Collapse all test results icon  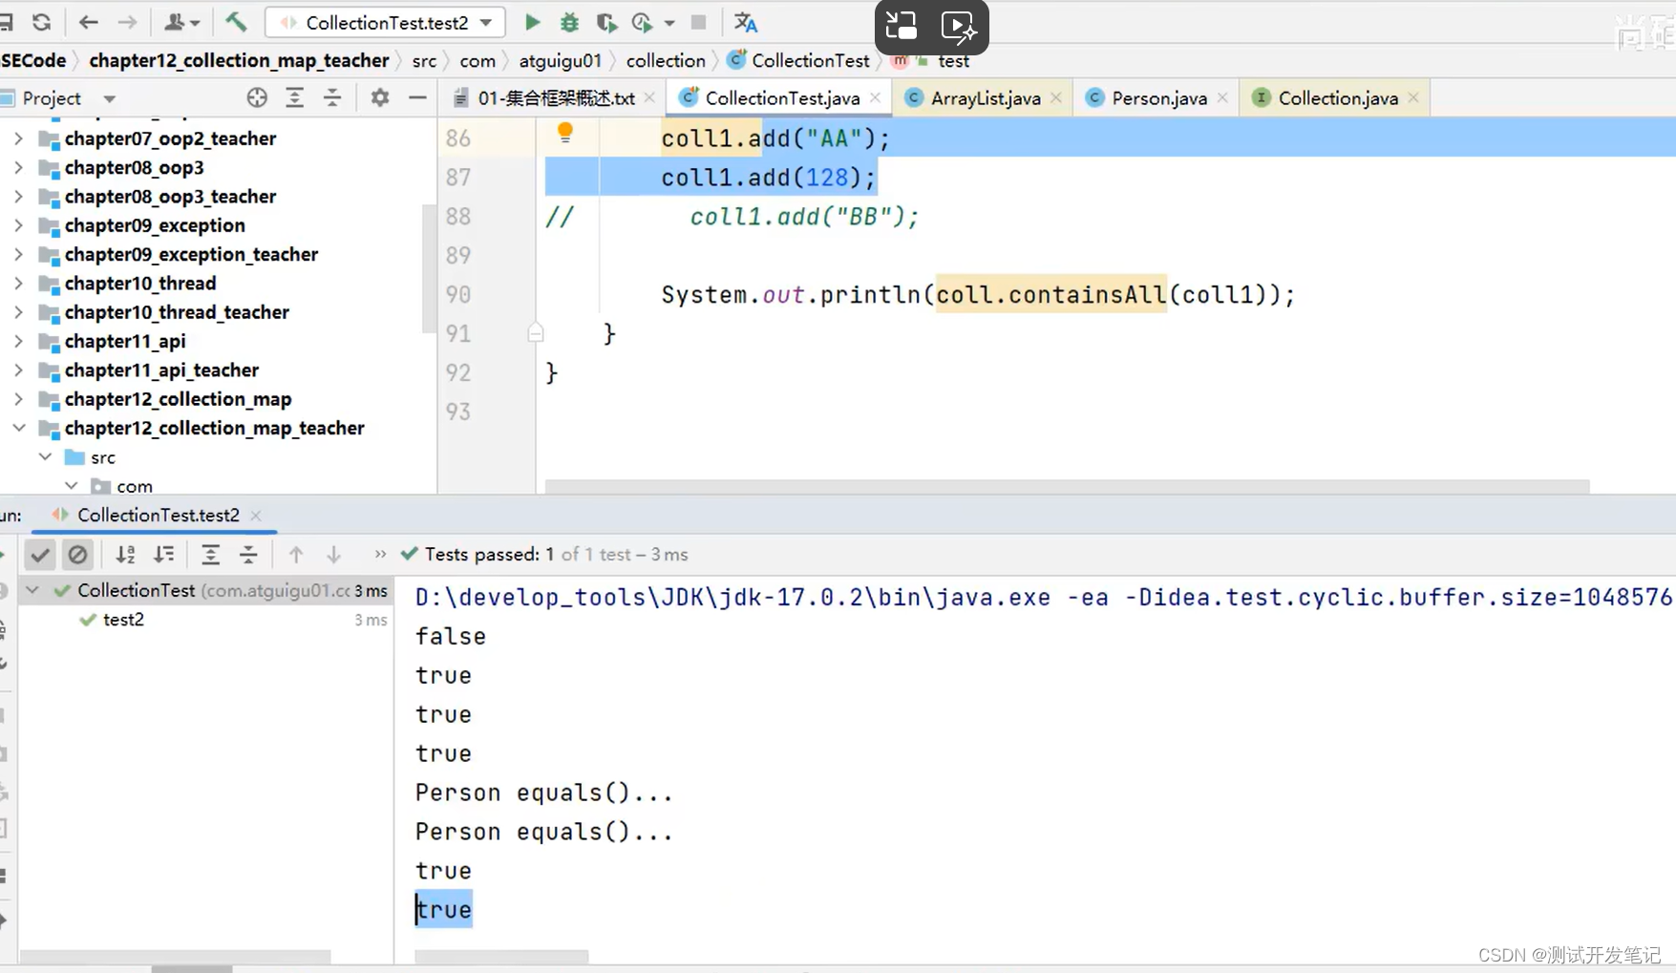click(248, 554)
